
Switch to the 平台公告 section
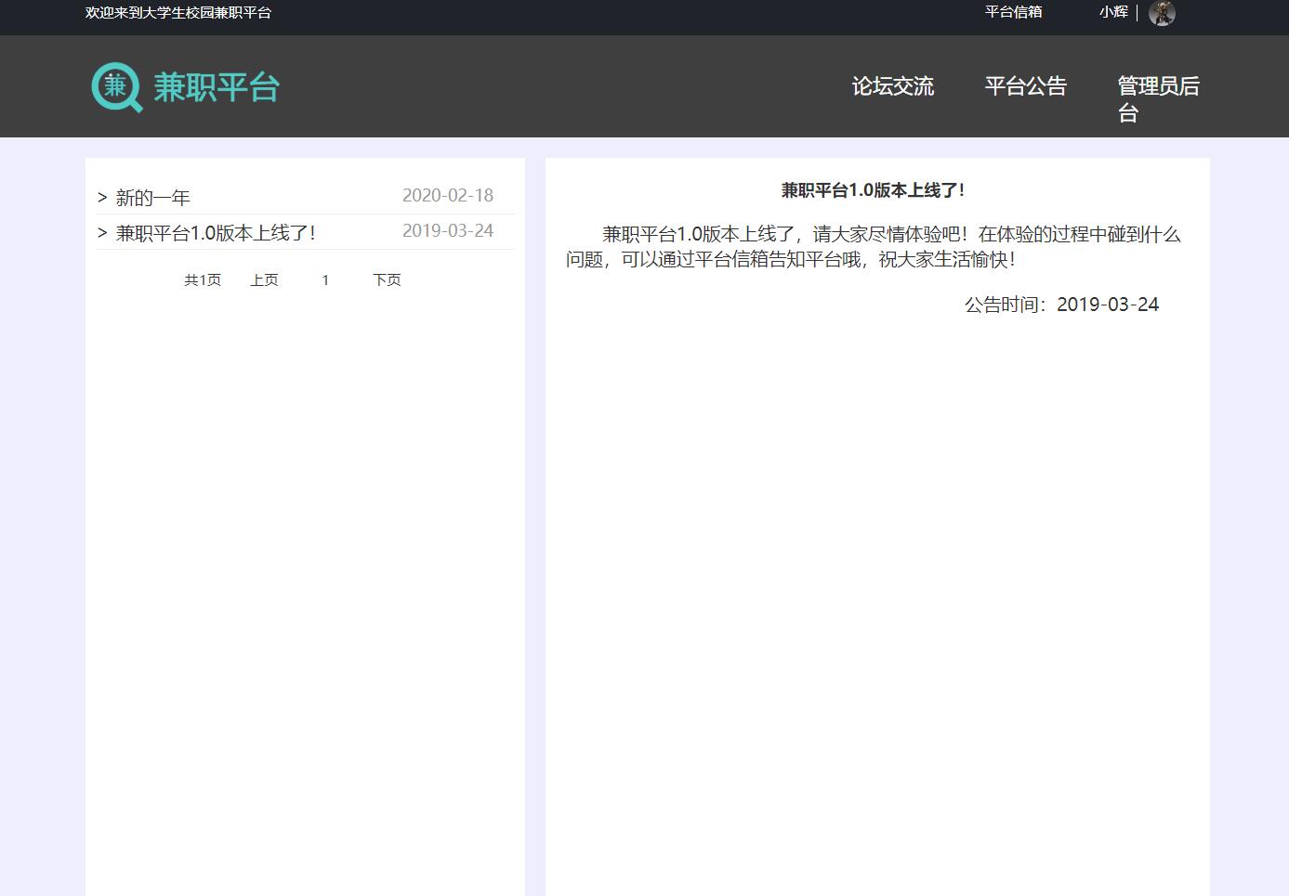tap(1026, 86)
